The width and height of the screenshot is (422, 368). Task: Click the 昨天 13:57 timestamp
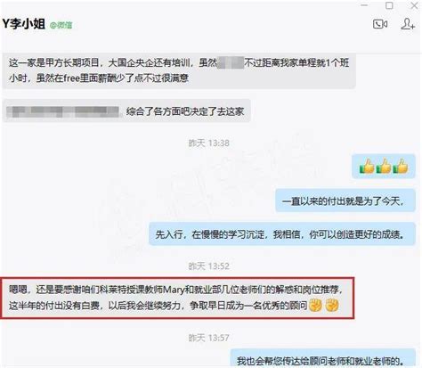coord(209,338)
